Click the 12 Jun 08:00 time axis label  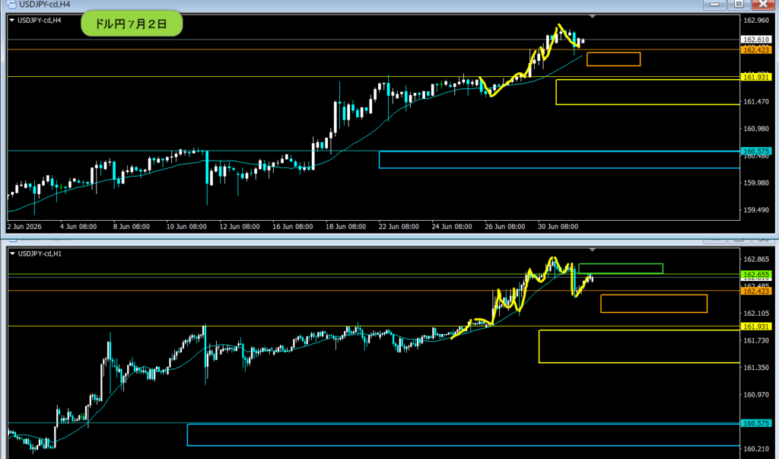pos(240,226)
